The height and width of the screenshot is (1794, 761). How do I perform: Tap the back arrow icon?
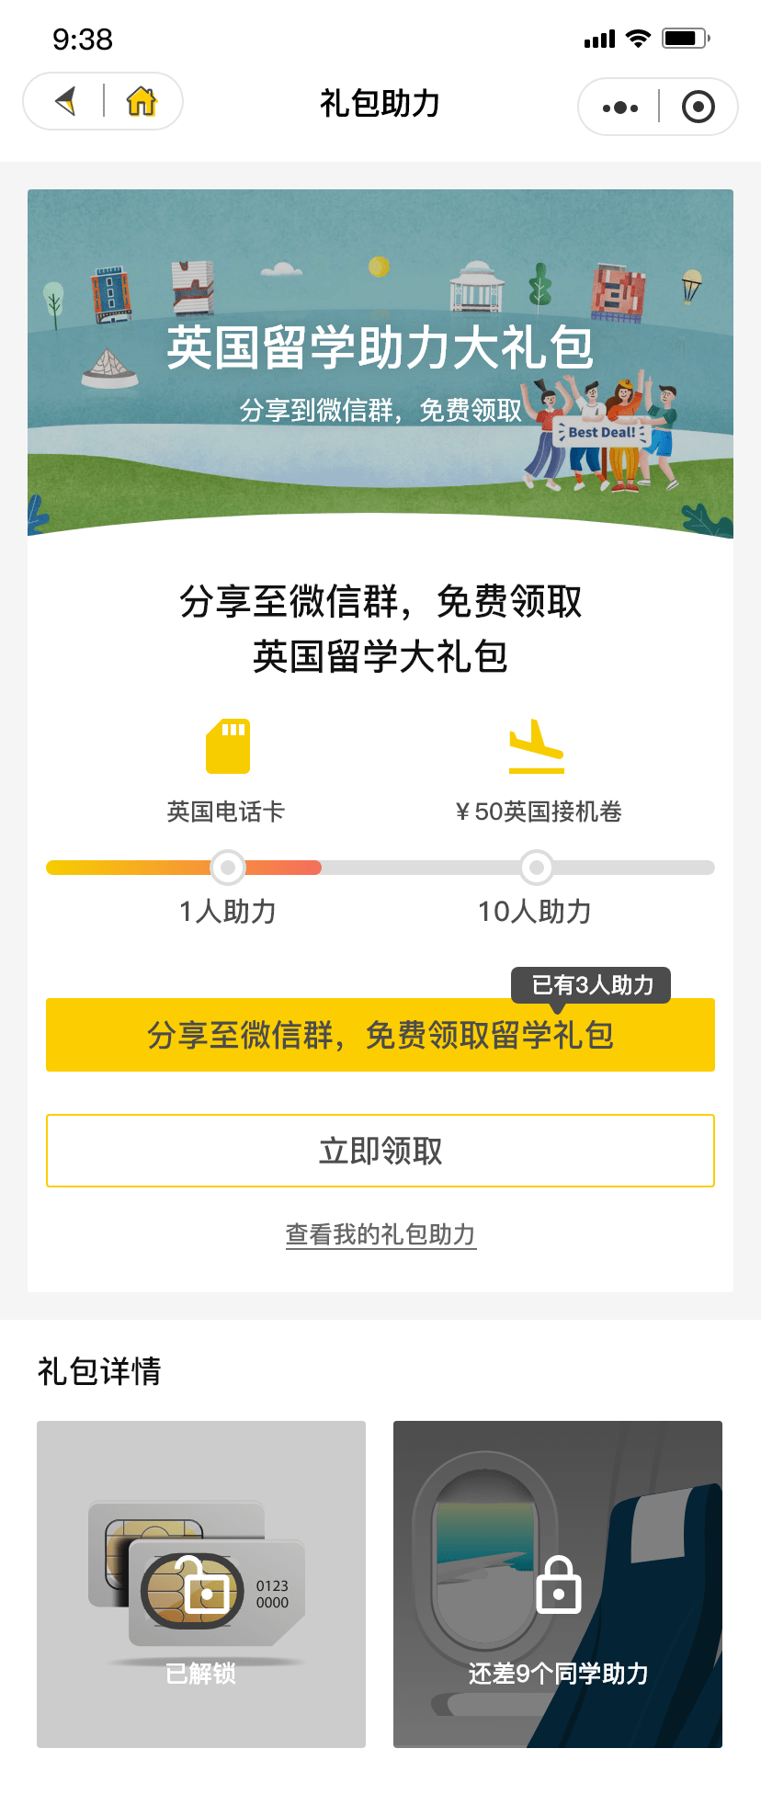coord(65,101)
